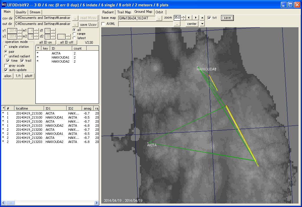Click the table's horizontal scrollbar right arrow

(97, 203)
